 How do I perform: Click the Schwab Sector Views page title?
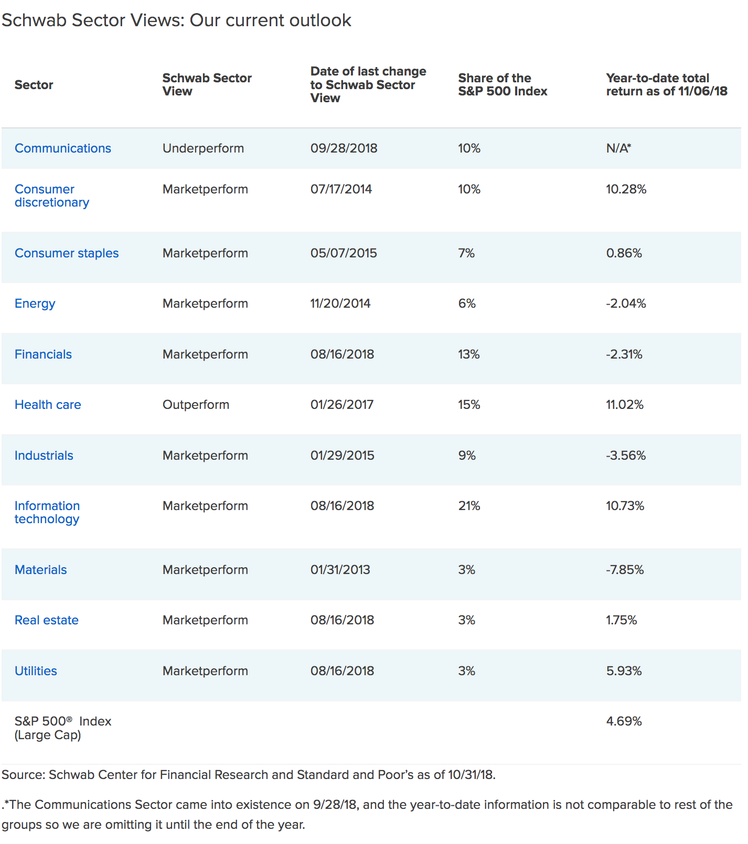click(x=176, y=20)
